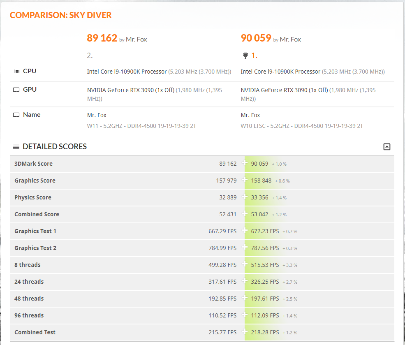Click the GPU monitor icon
The image size is (405, 345).
pos(16,90)
